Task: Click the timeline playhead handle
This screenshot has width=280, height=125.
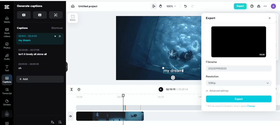Action: tap(123, 96)
